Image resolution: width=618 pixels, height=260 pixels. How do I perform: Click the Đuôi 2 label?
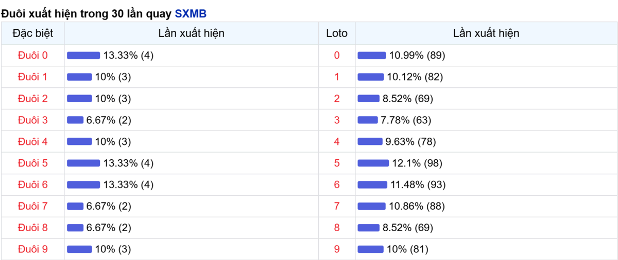[32, 99]
